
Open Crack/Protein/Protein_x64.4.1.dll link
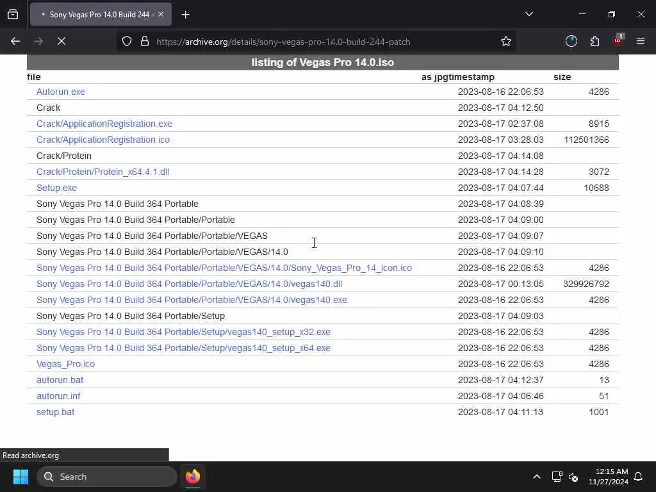tap(102, 172)
